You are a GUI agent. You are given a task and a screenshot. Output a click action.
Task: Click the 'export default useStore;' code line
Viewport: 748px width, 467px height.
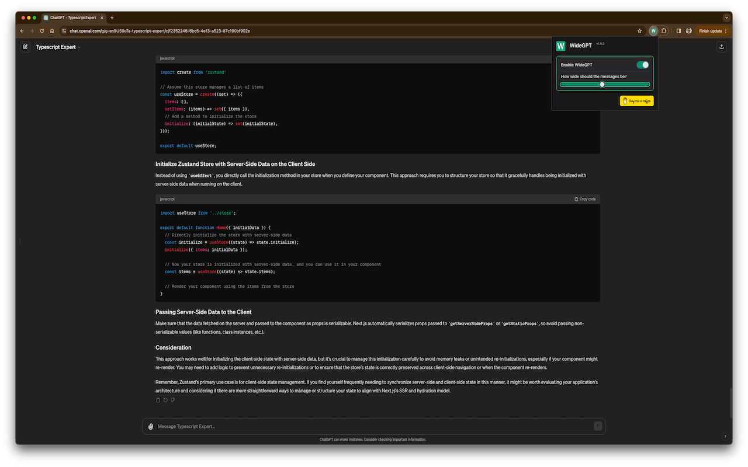(188, 146)
